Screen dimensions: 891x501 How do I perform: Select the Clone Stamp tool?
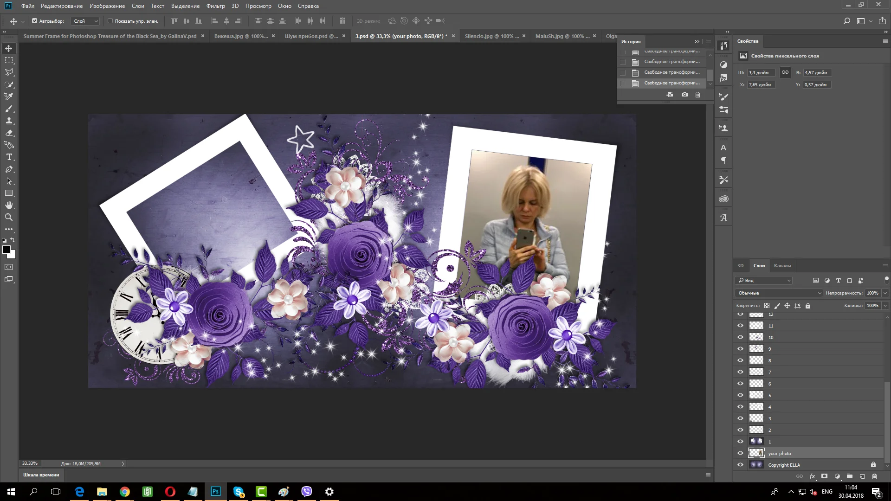pyautogui.click(x=9, y=121)
